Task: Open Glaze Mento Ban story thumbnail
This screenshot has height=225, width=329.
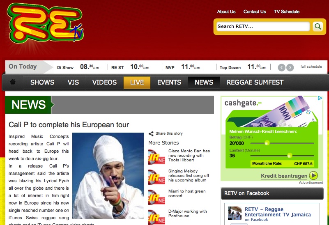Action: tap(156, 156)
